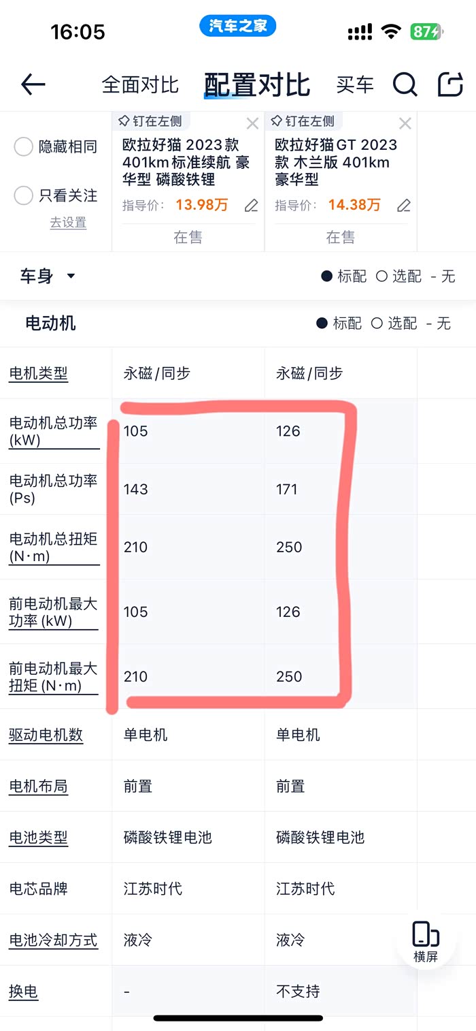Close the 欧拉好猫GT column
Viewport: 476px width, 1031px height.
pyautogui.click(x=405, y=123)
